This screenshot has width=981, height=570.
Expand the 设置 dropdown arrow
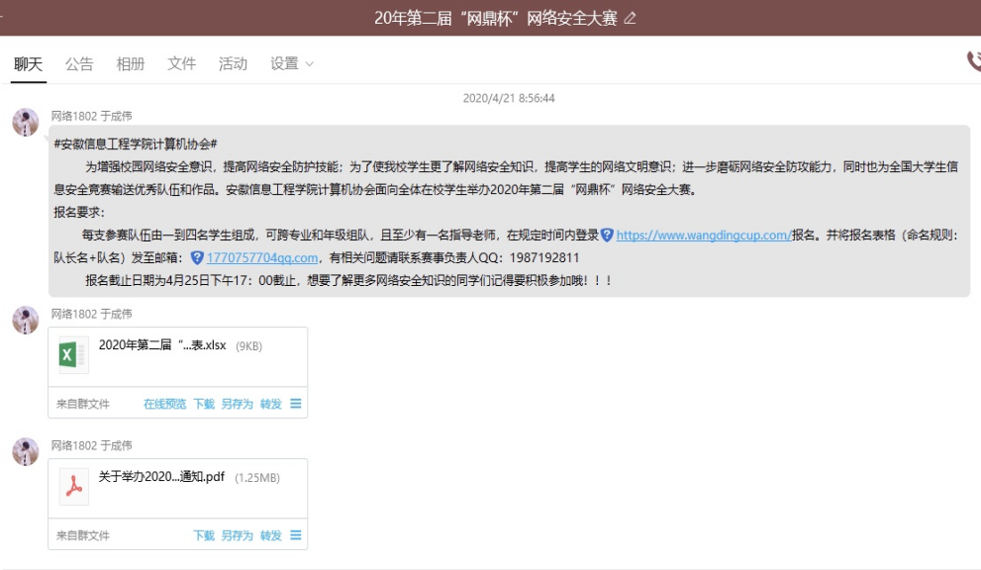[309, 64]
